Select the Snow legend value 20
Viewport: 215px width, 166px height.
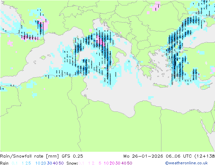point(112,163)
